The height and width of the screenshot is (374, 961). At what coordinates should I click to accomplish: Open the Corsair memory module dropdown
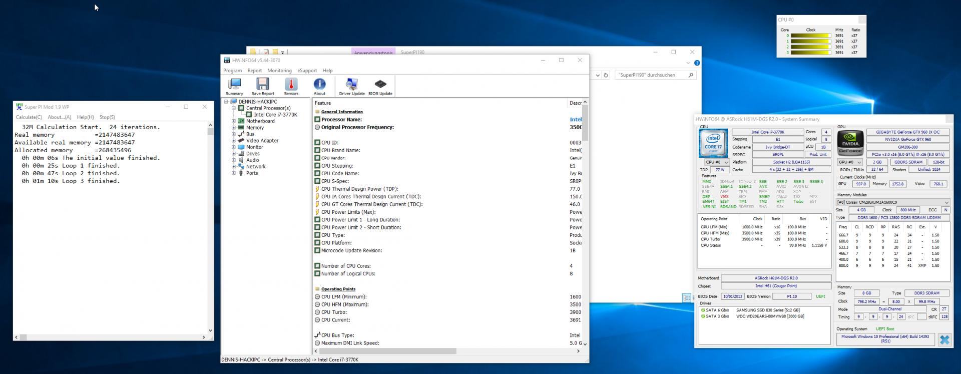pyautogui.click(x=893, y=202)
